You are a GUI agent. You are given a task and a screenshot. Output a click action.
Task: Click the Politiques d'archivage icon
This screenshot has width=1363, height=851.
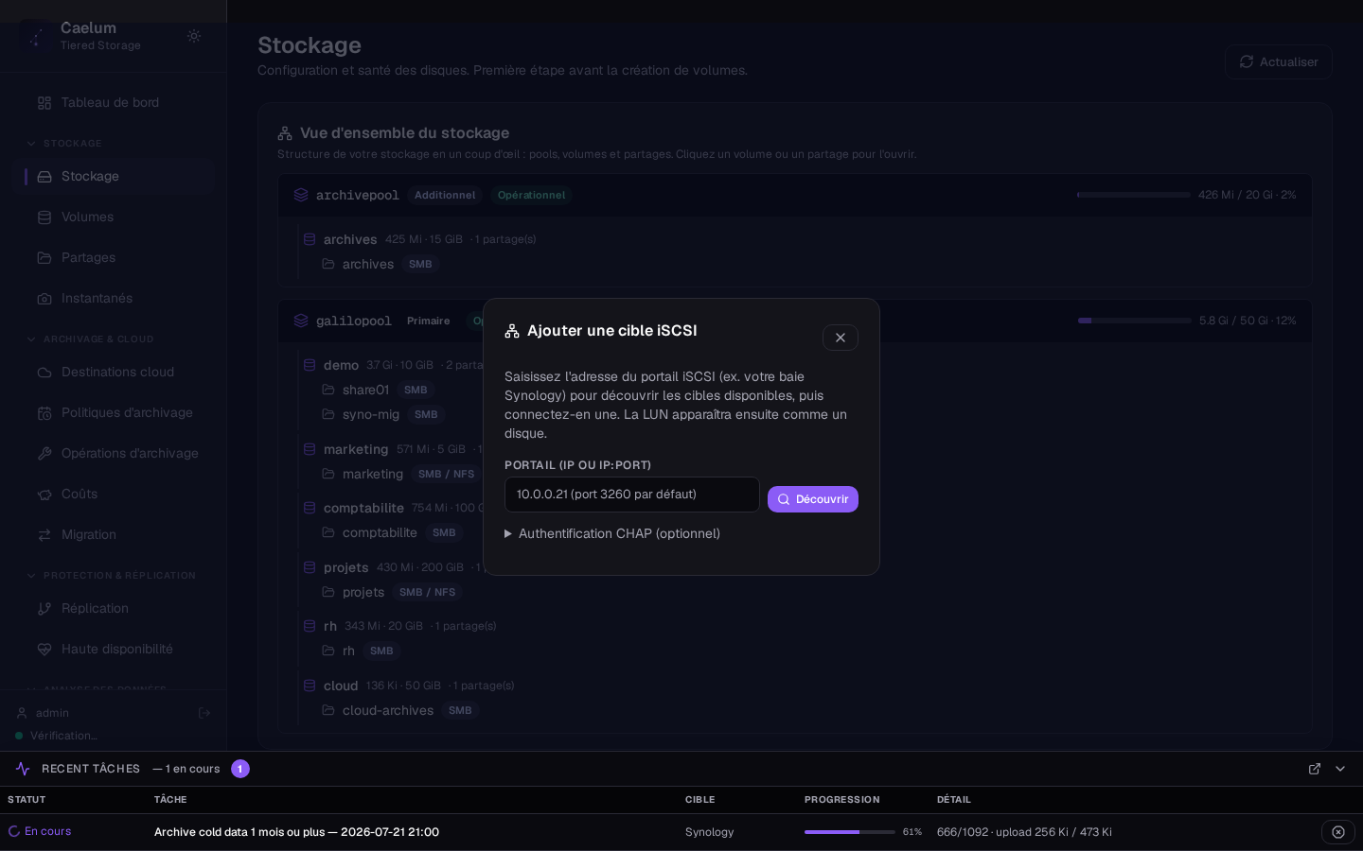click(44, 412)
